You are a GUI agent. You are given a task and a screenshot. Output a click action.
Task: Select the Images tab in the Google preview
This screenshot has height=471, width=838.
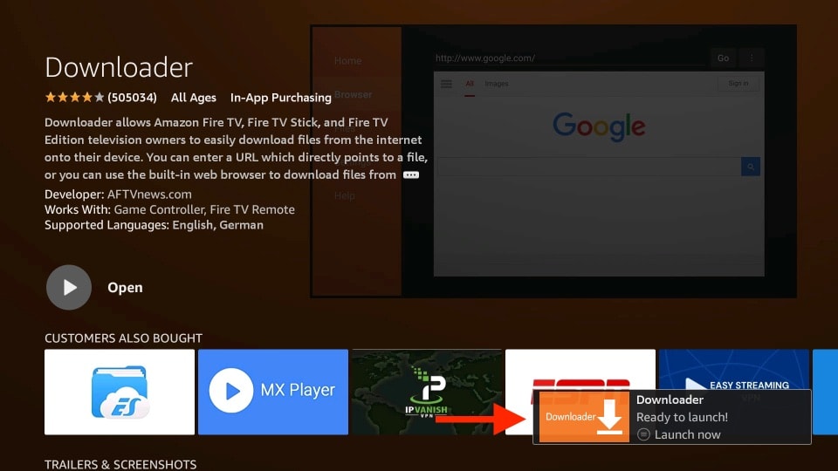(497, 84)
